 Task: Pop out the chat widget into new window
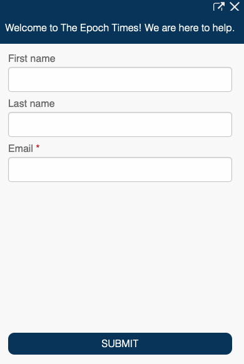(x=219, y=6)
